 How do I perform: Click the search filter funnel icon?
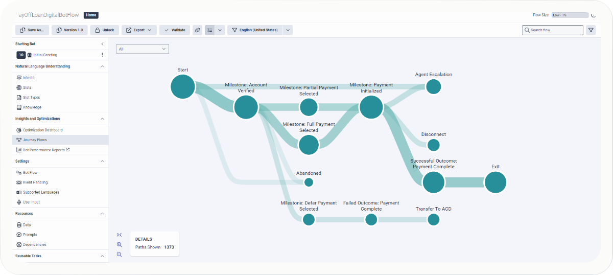point(591,30)
